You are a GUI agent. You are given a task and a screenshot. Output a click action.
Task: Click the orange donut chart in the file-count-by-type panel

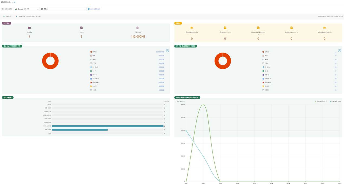(x=223, y=61)
